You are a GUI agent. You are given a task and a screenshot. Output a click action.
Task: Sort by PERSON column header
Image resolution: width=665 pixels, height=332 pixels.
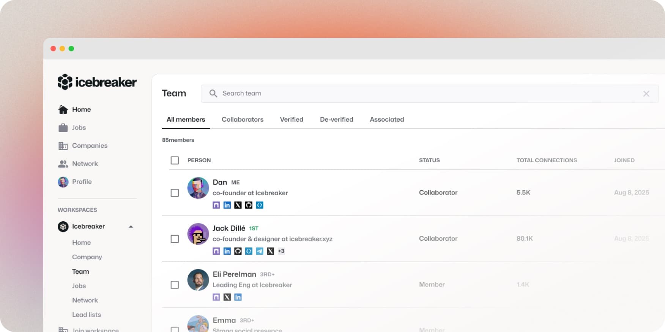[x=199, y=160]
